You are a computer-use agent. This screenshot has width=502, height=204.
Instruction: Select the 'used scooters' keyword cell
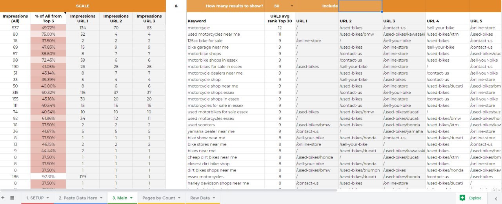click(x=226, y=125)
